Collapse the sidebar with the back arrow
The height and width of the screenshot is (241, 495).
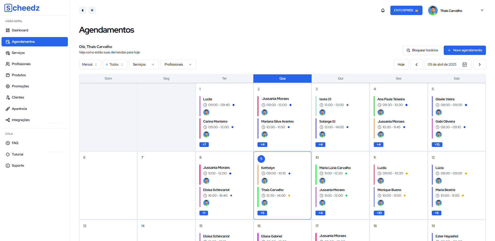(x=83, y=10)
